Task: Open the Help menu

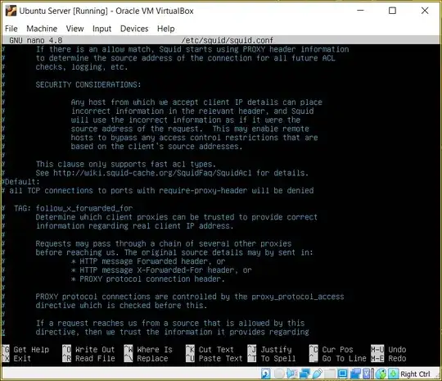Action: point(165,29)
